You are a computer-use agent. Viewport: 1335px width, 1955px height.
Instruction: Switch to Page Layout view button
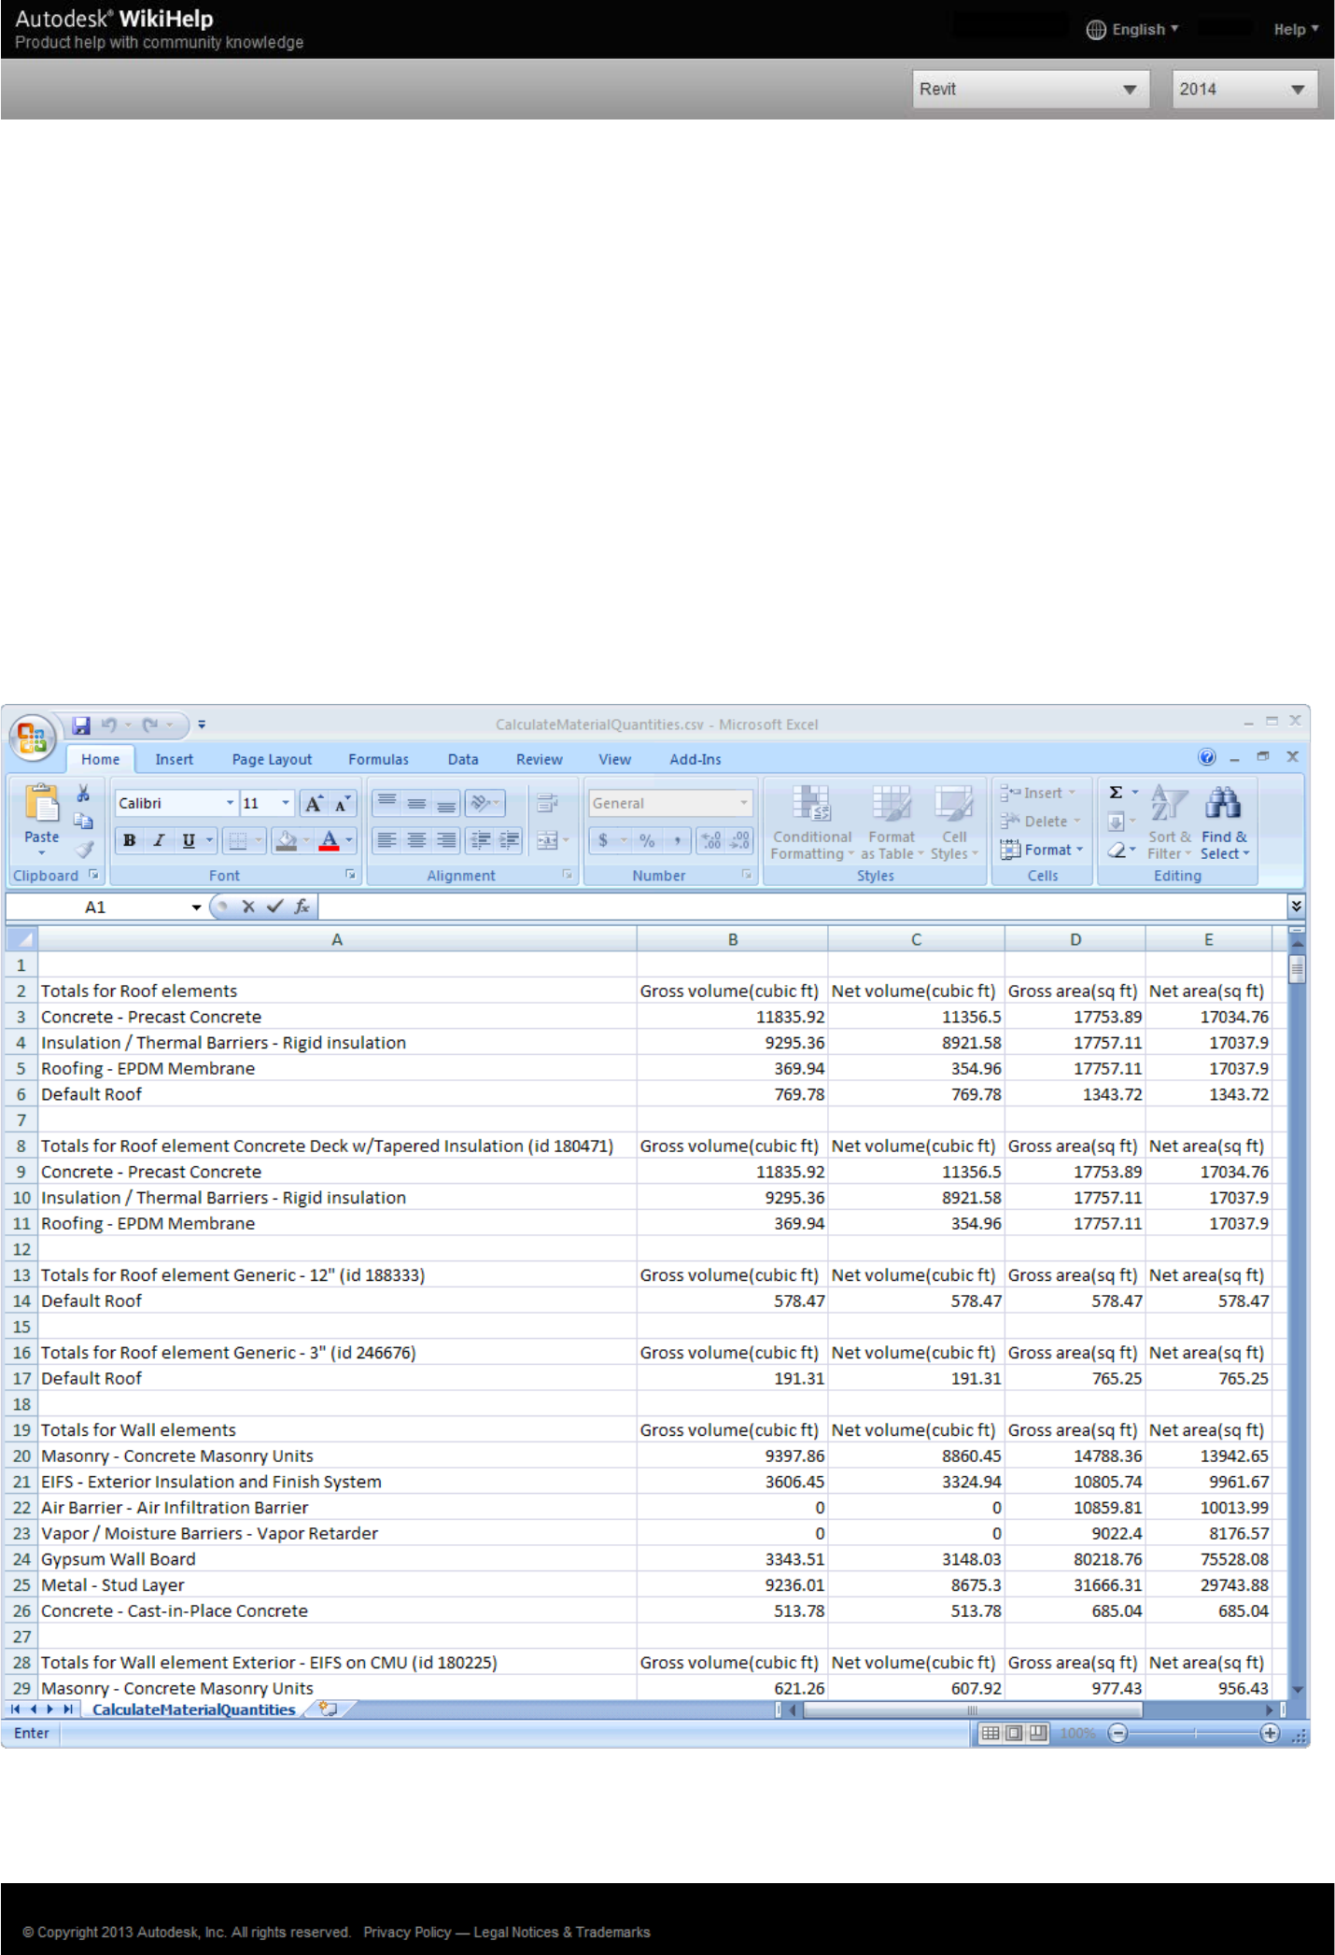point(1014,1734)
